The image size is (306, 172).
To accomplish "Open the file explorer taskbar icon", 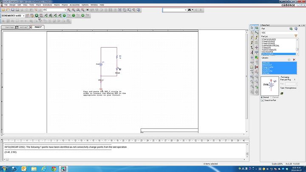I will tap(34, 169).
